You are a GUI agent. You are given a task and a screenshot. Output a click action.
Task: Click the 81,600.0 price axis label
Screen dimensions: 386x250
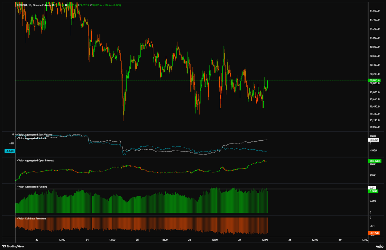375,11
